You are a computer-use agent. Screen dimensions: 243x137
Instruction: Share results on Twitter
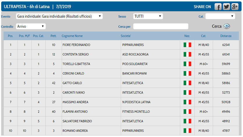[226, 7]
